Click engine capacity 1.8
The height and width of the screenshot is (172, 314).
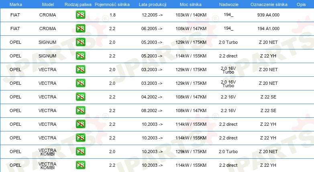[x=113, y=15]
